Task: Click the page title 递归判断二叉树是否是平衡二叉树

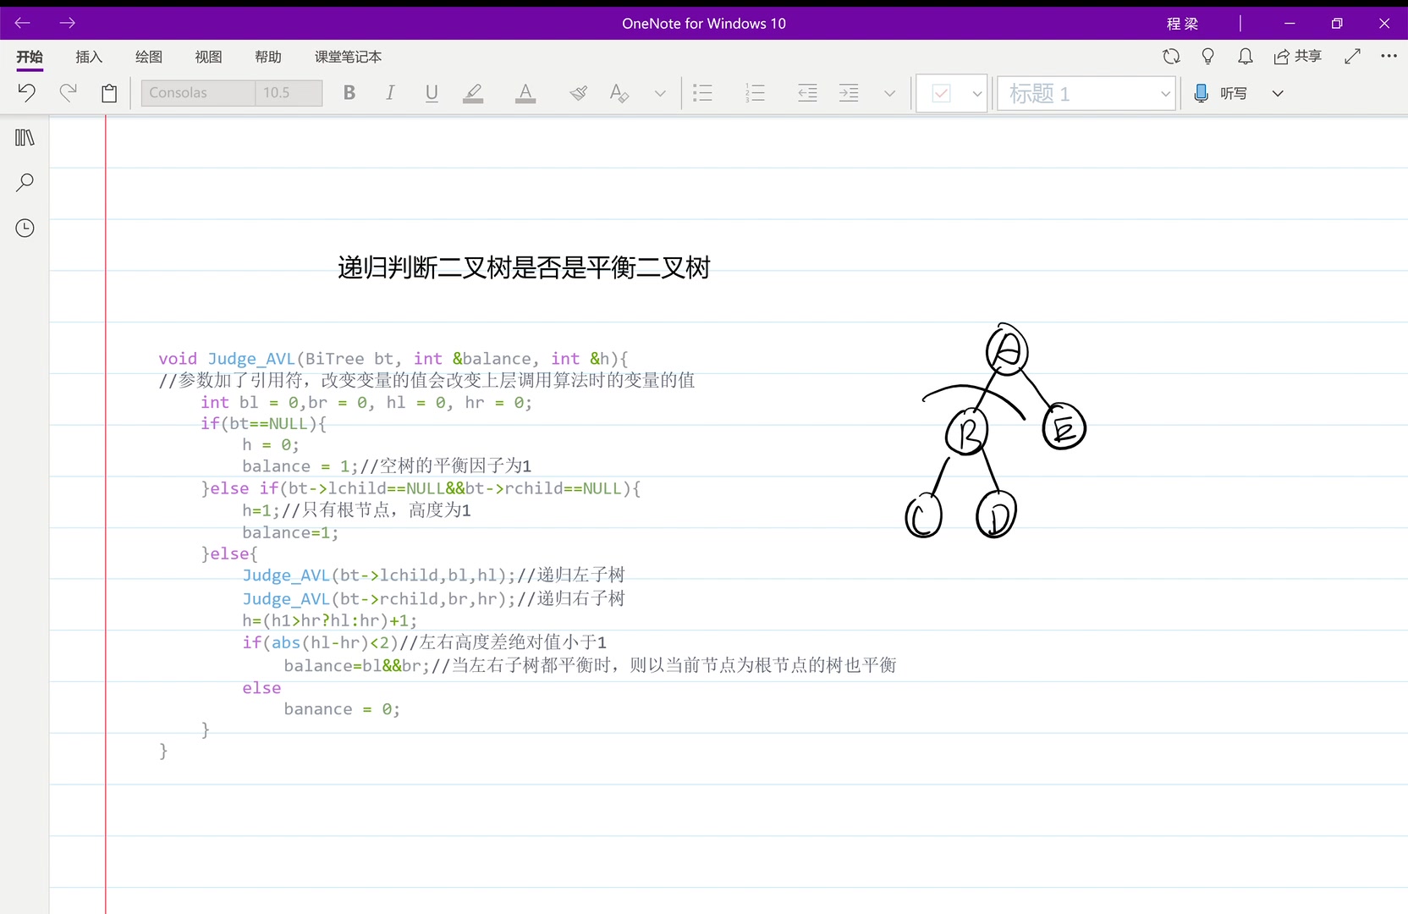Action: pos(524,267)
